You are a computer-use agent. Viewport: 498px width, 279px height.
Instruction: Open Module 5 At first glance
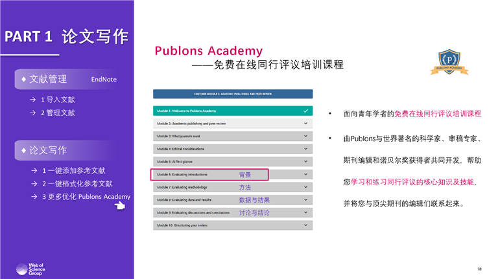coord(233,161)
